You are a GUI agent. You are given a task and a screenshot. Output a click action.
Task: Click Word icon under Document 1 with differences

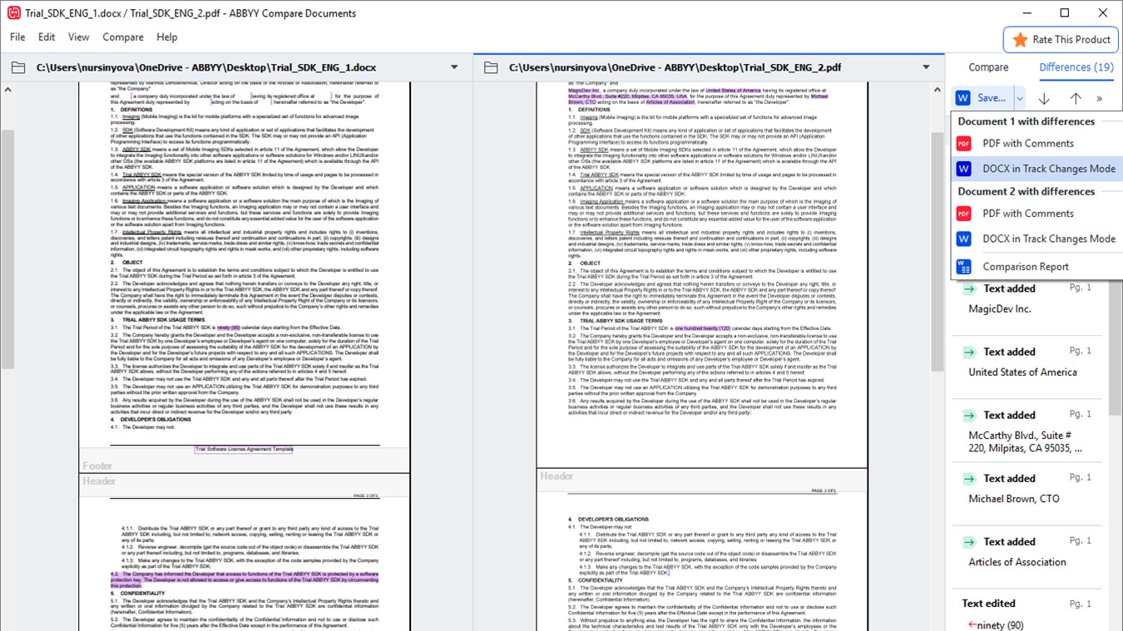tap(964, 168)
